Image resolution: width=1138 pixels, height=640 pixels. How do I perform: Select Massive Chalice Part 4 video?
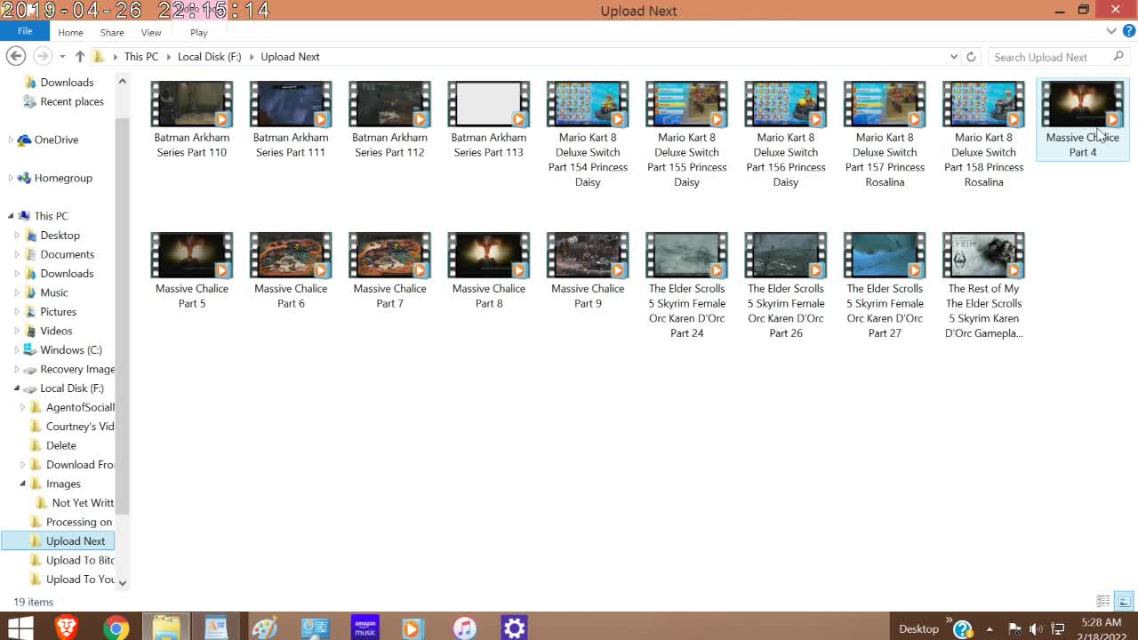(x=1083, y=120)
